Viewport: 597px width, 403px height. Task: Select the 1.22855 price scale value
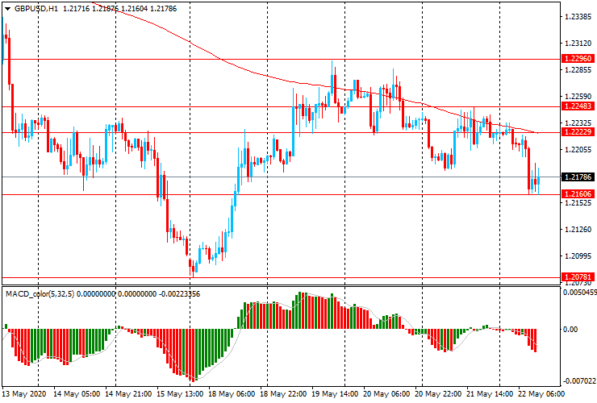coord(578,70)
